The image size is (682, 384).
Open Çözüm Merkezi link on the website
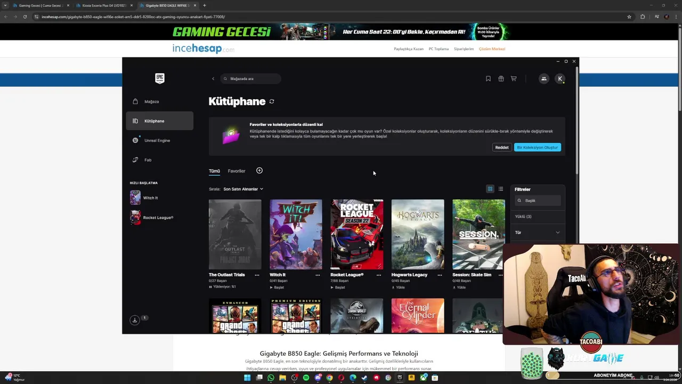(x=492, y=49)
